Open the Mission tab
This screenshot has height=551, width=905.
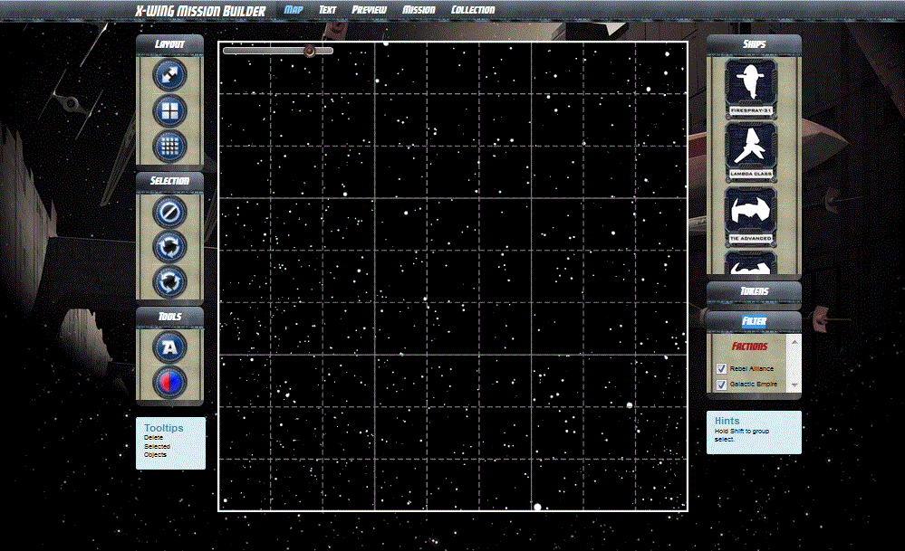point(419,10)
